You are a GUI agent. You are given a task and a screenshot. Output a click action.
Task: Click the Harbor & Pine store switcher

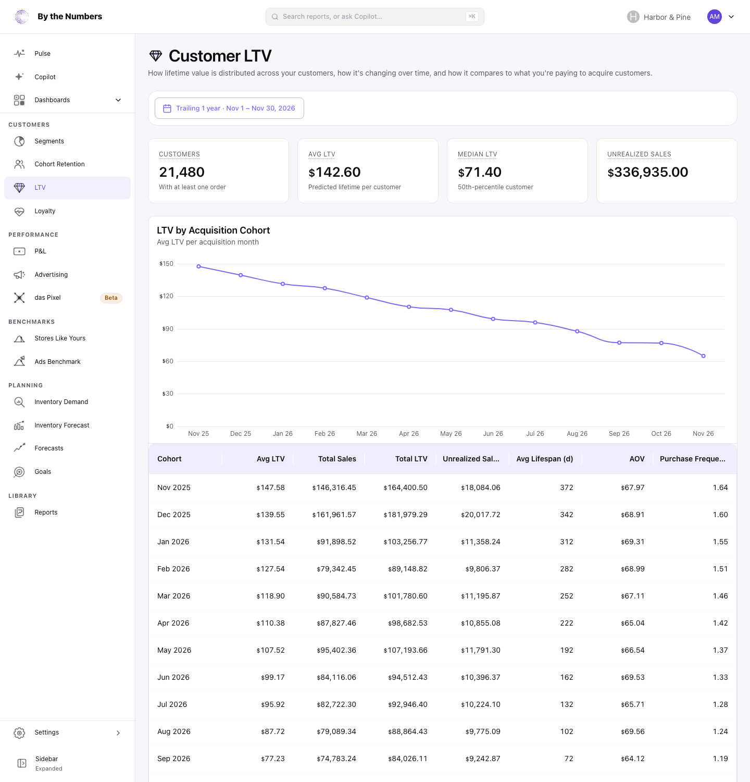(x=659, y=17)
